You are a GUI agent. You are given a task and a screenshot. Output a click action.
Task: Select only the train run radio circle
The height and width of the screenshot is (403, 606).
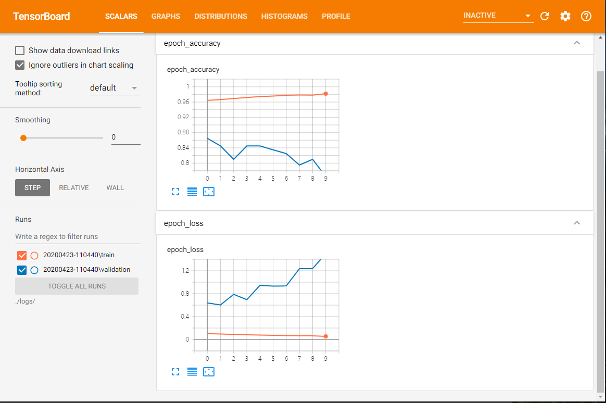34,256
